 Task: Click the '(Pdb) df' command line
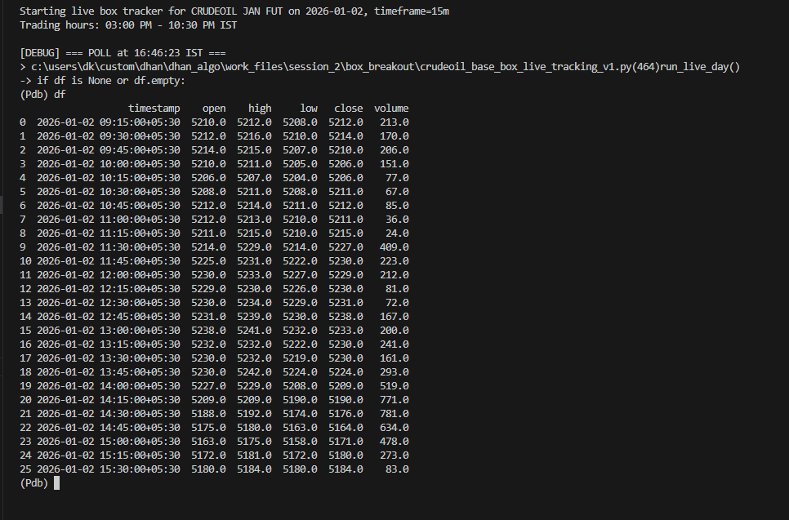[43, 95]
